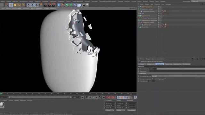Add a camera from the toolbar

pos(83,5)
